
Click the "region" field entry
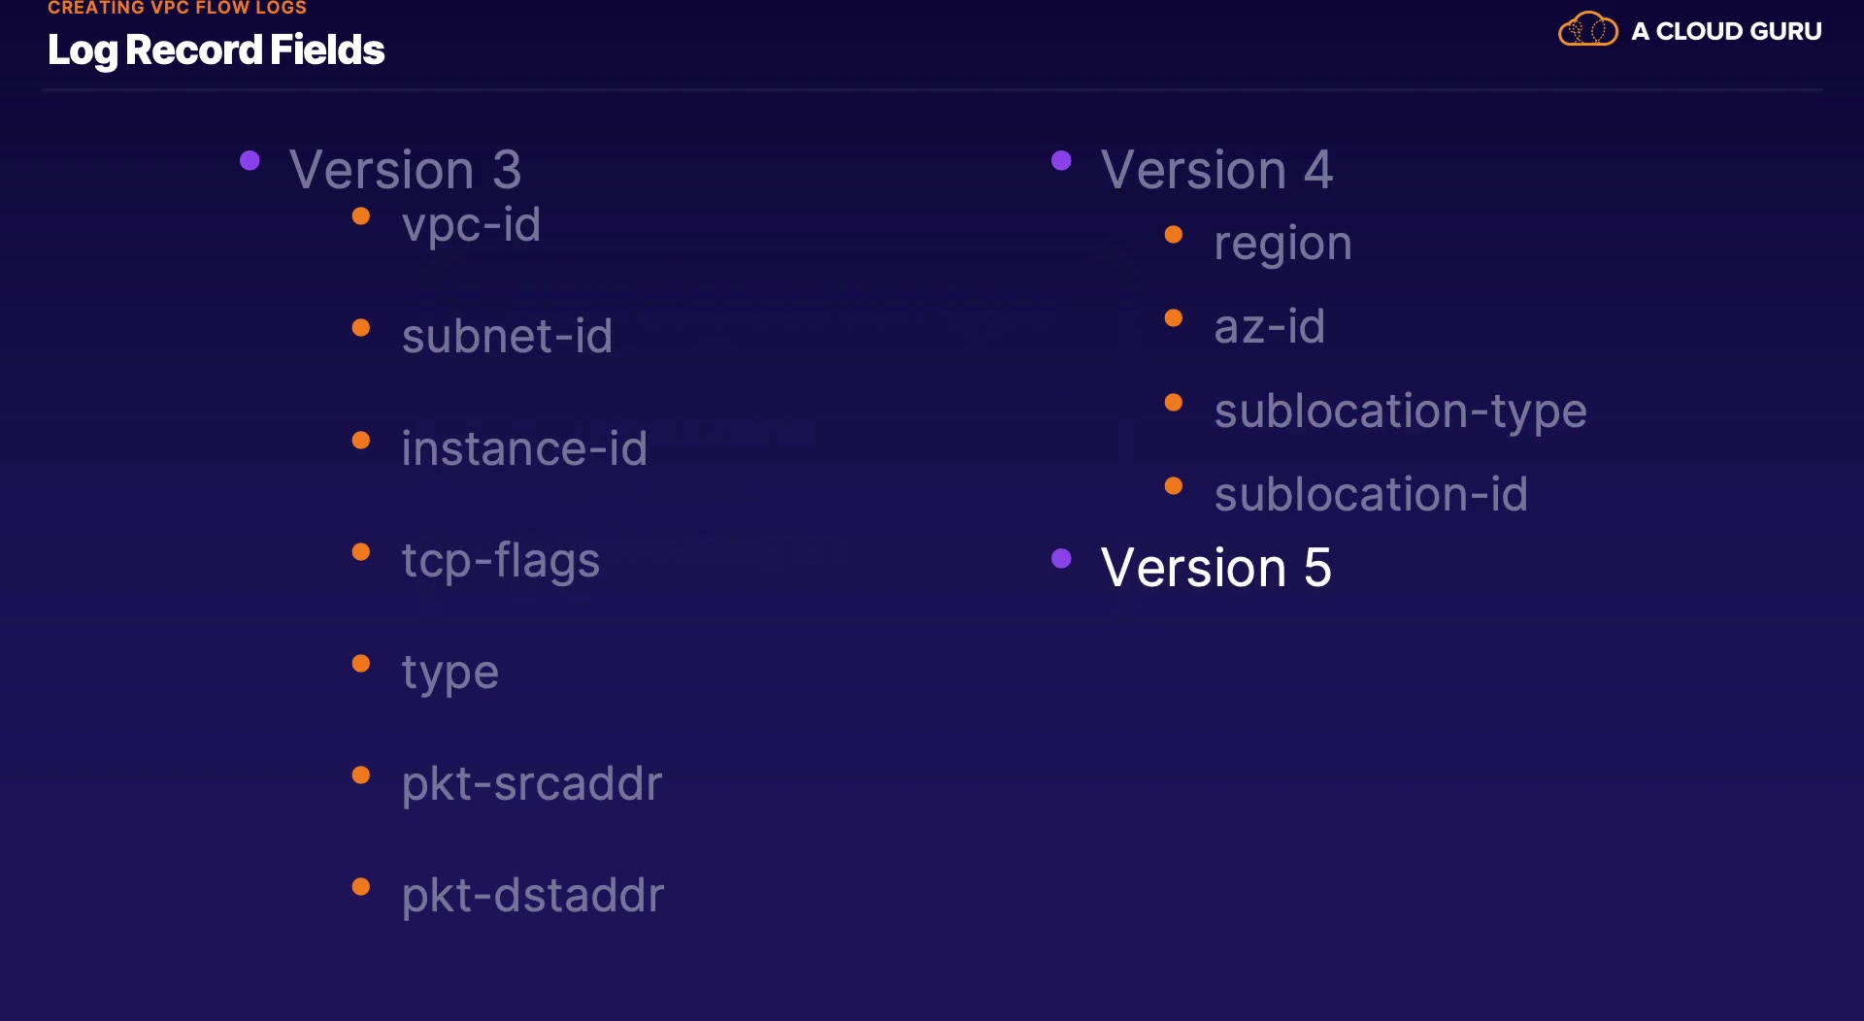coord(1282,244)
